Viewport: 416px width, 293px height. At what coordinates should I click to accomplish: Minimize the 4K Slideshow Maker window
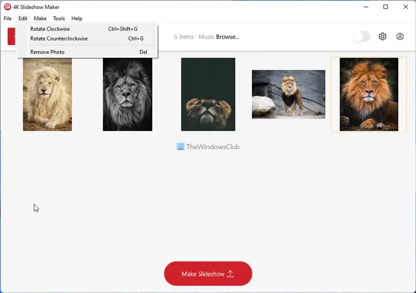click(366, 7)
